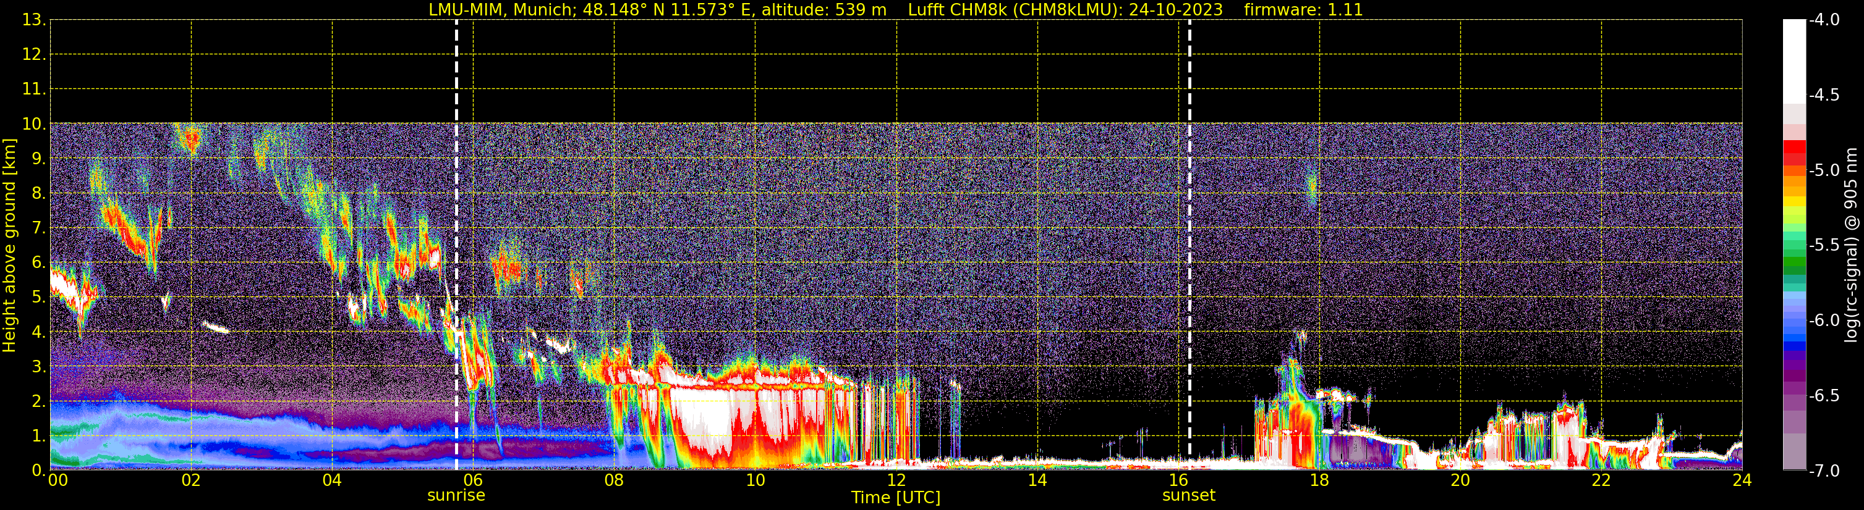This screenshot has height=510, width=1864.
Task: Click the time axis tick label 22
Action: 1601,481
